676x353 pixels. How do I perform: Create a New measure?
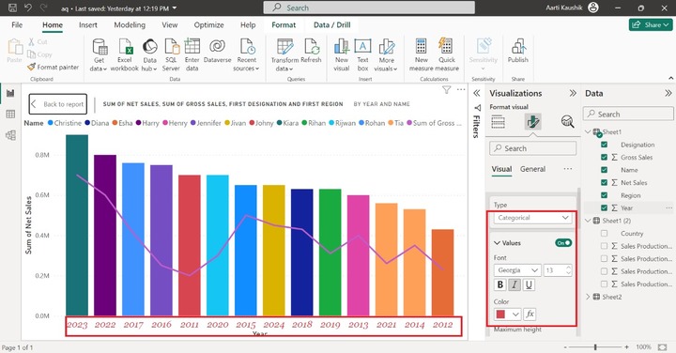422,54
